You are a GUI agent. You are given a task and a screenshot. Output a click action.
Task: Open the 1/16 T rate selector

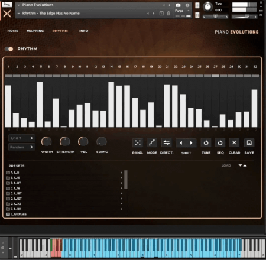[21, 138]
